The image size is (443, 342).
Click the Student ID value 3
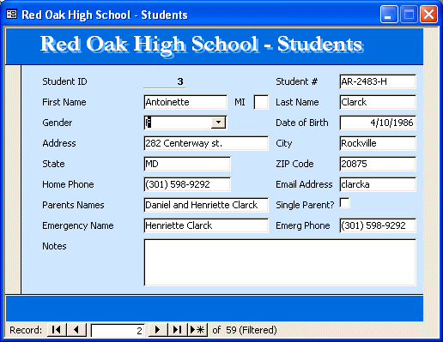pos(165,81)
